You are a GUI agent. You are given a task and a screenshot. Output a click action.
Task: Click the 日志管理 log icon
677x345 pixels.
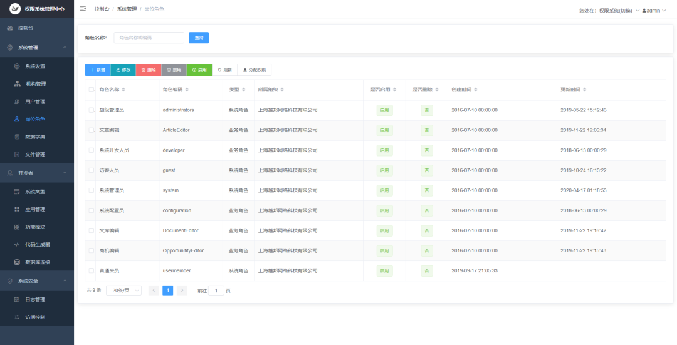(17, 300)
